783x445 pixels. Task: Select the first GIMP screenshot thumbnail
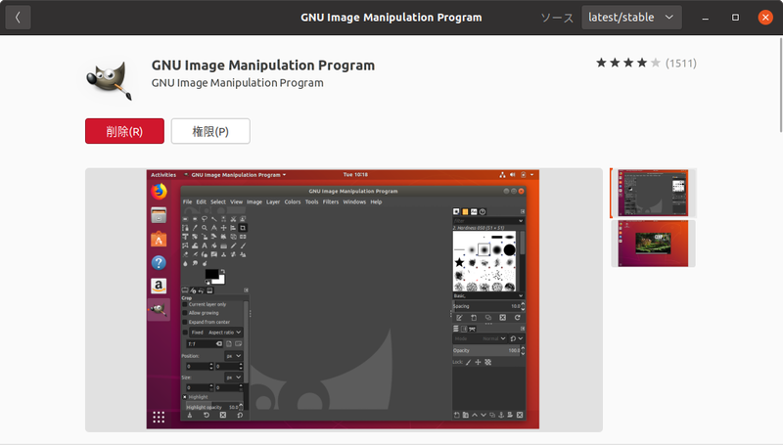tap(653, 193)
